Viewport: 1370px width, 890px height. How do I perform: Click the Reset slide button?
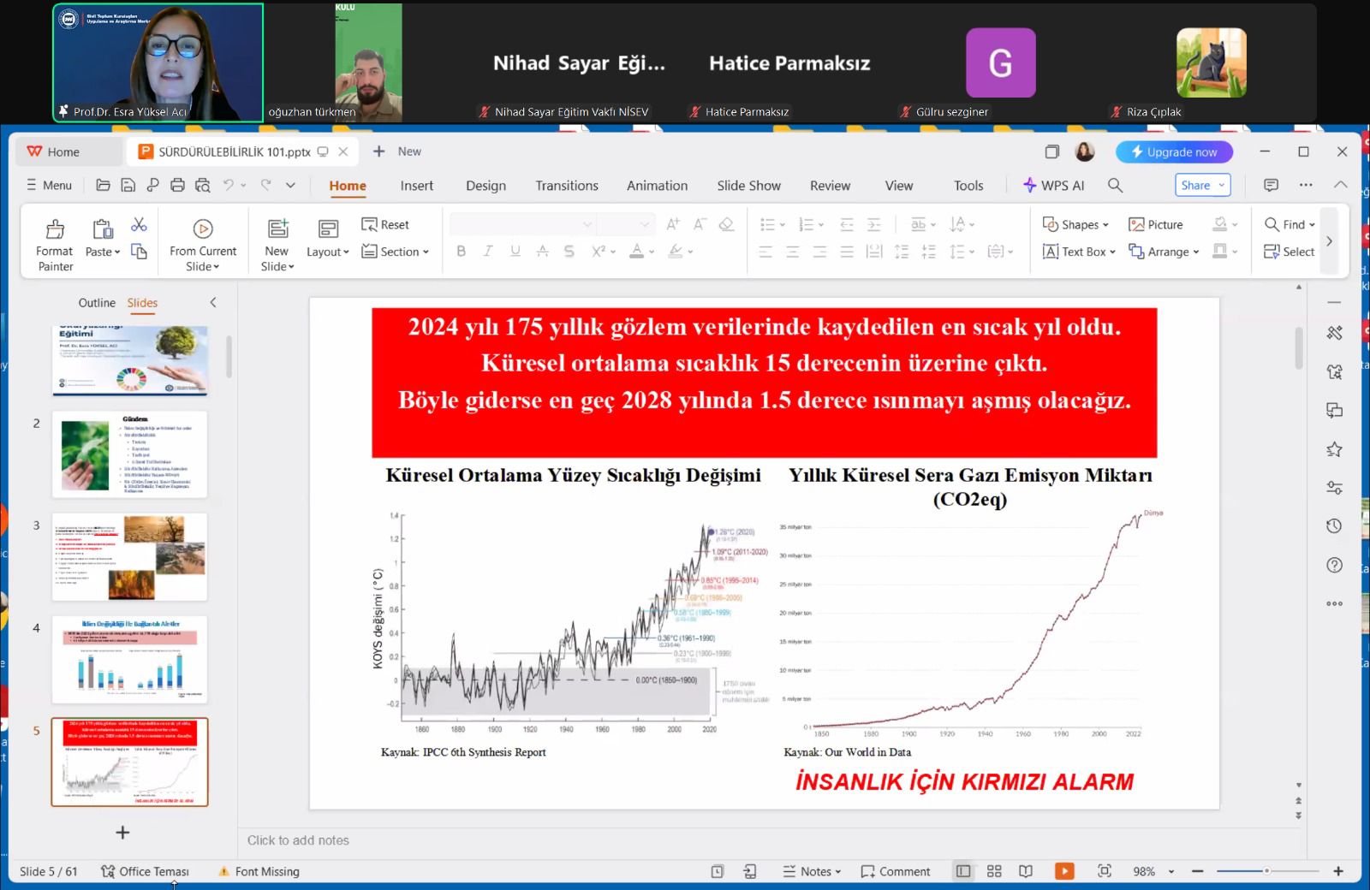(385, 224)
